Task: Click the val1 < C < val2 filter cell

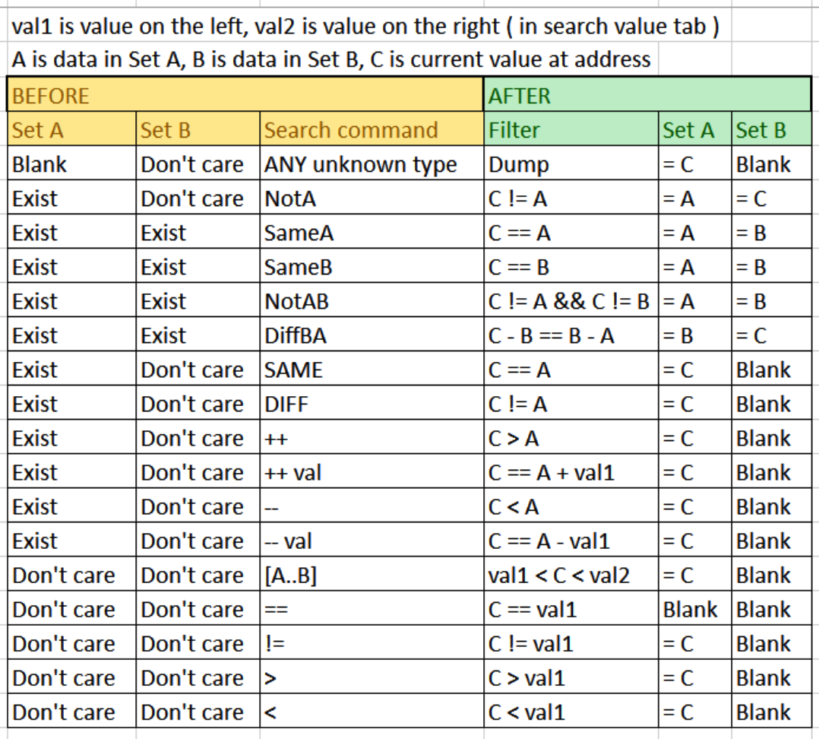Action: [x=571, y=574]
